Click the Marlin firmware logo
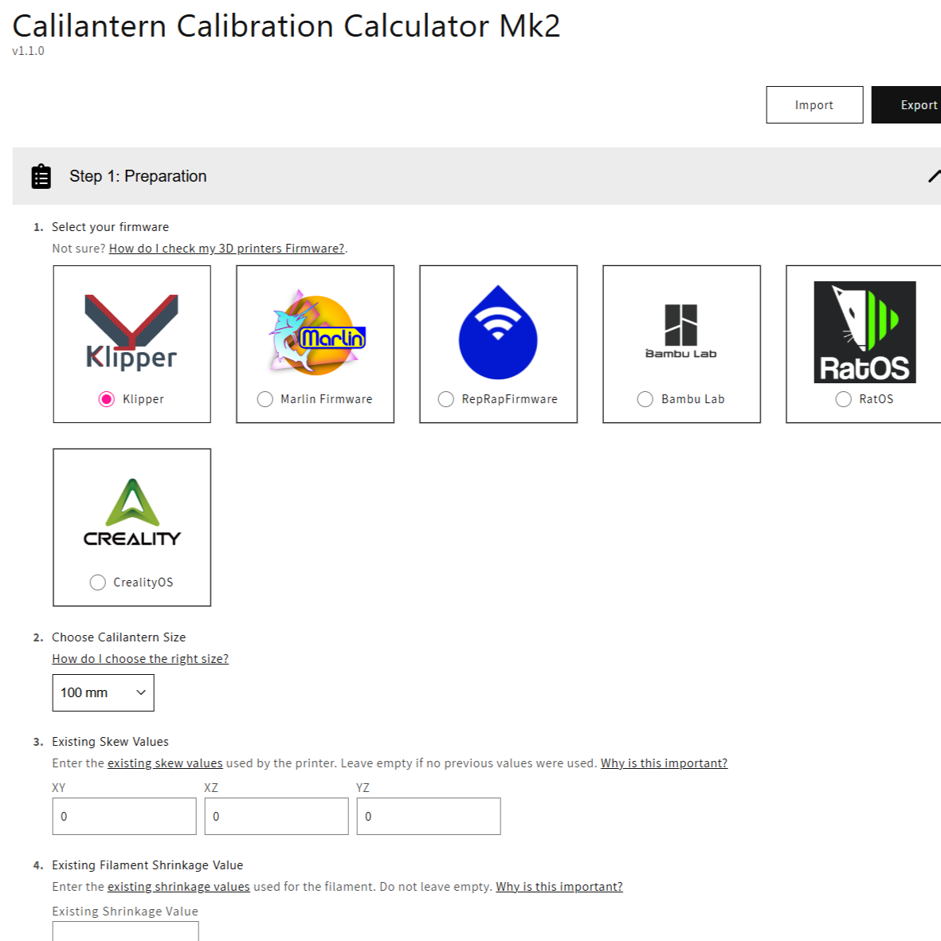941x941 pixels. coord(316,332)
